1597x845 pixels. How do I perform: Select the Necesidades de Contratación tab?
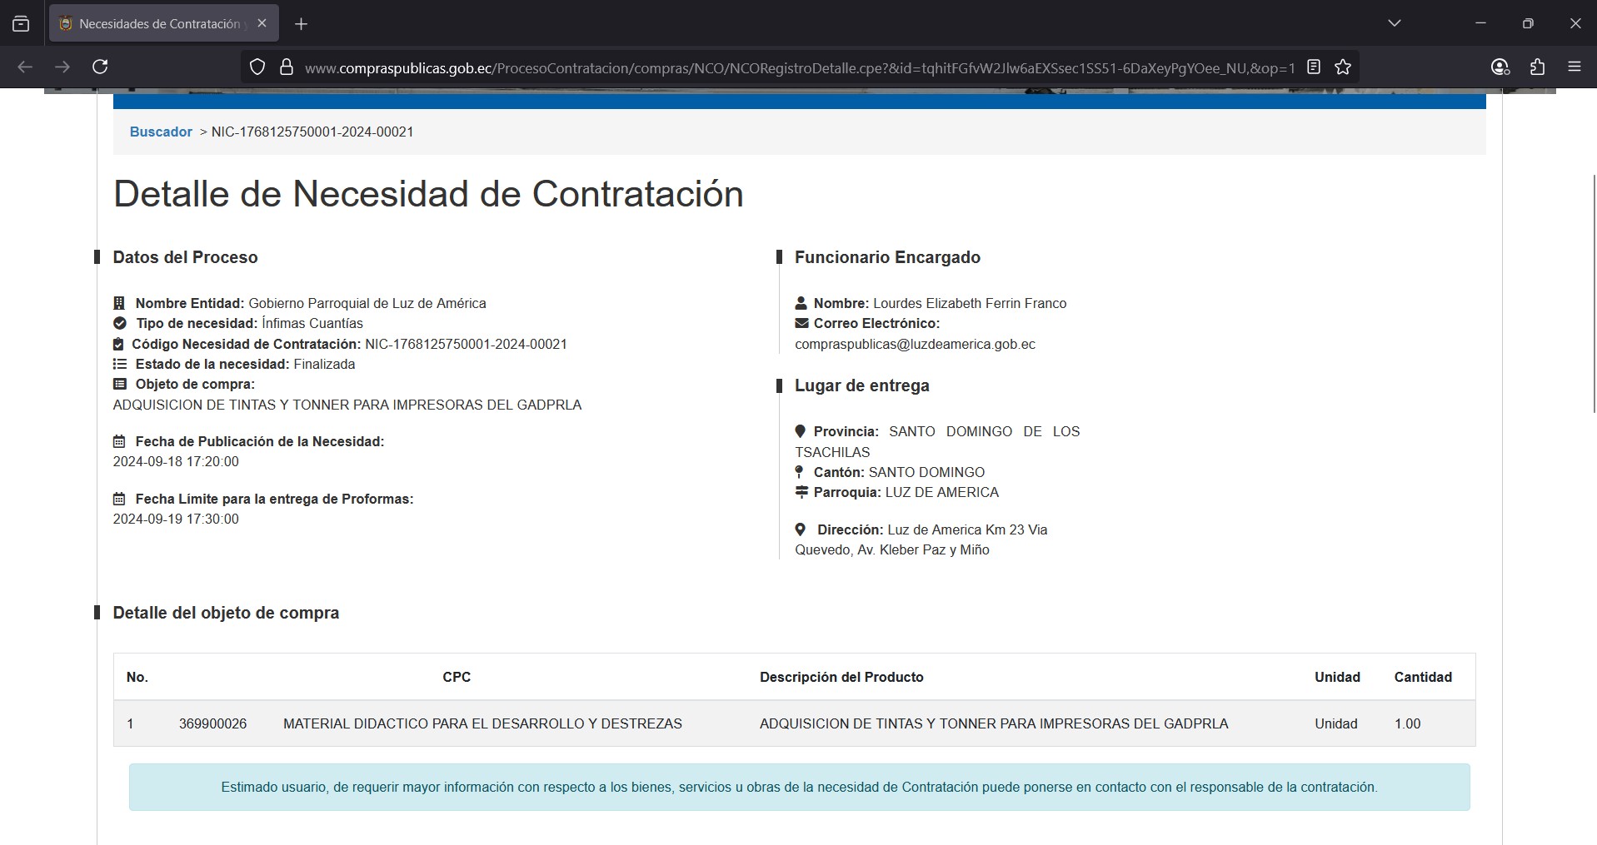point(164,23)
